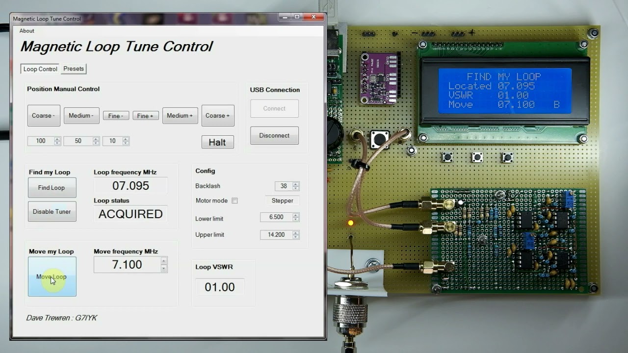Click the Coarse - button
This screenshot has width=628, height=353.
pos(44,116)
